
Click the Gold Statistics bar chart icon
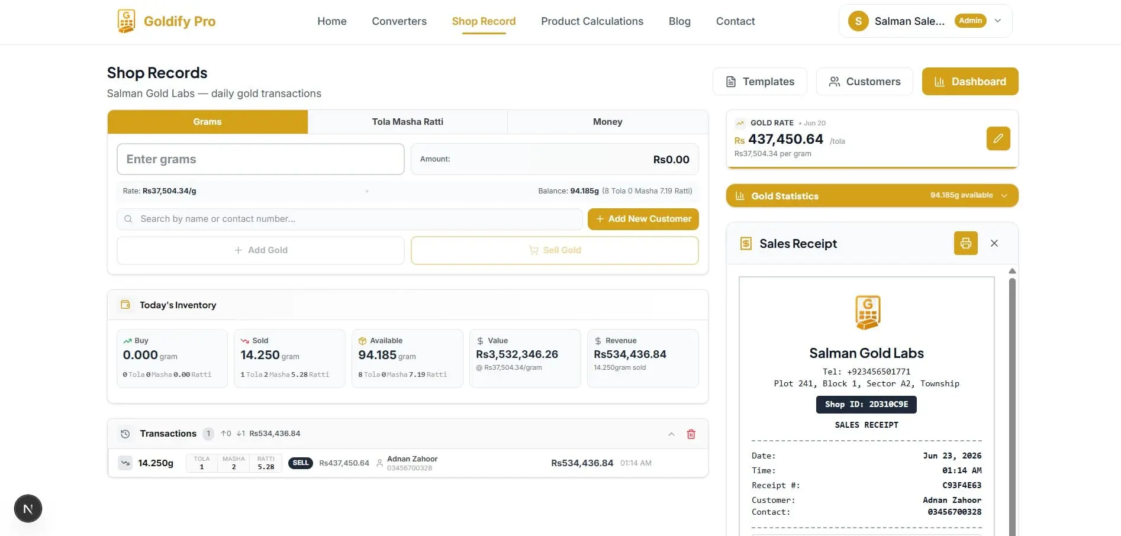740,196
